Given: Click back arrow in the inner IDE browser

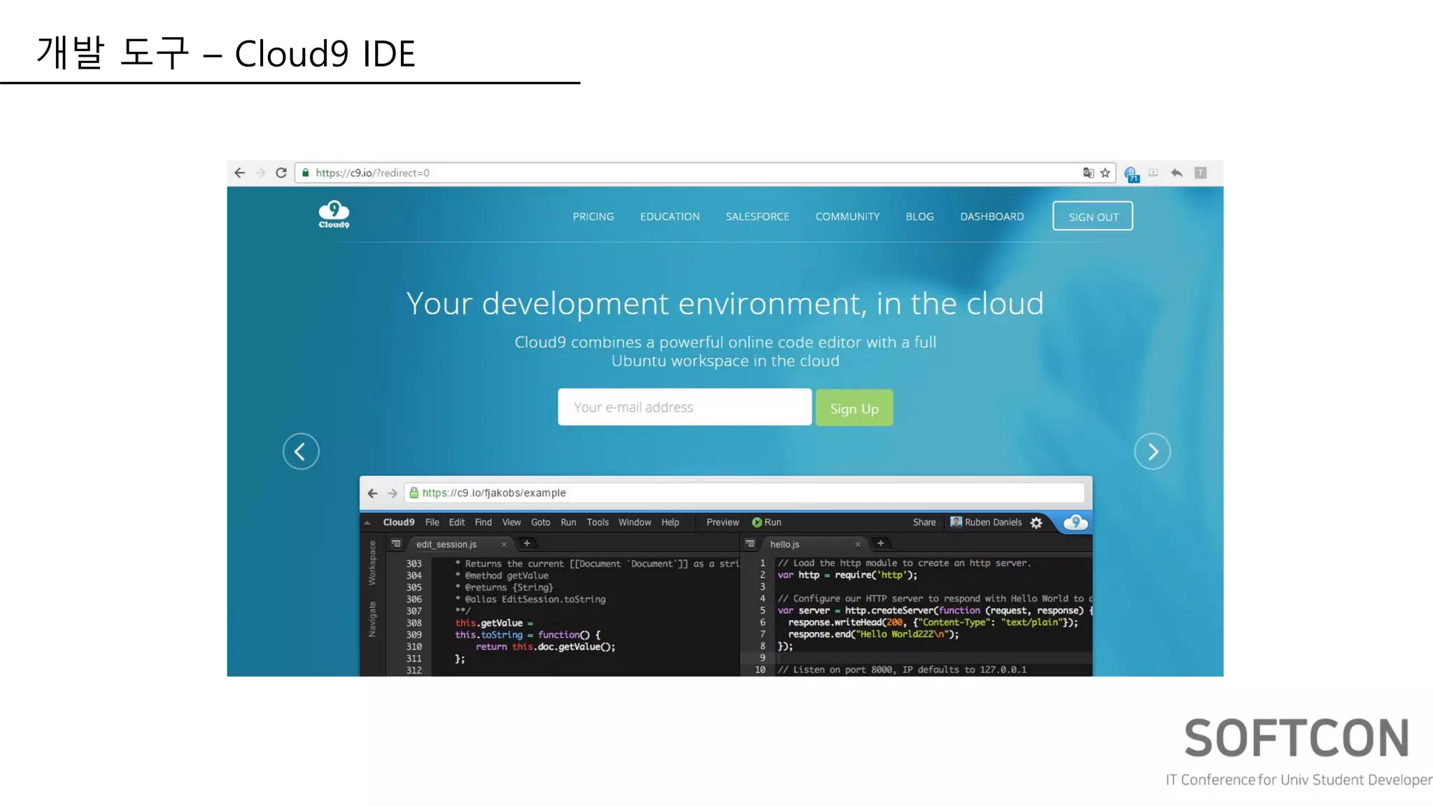Looking at the screenshot, I should pyautogui.click(x=372, y=493).
